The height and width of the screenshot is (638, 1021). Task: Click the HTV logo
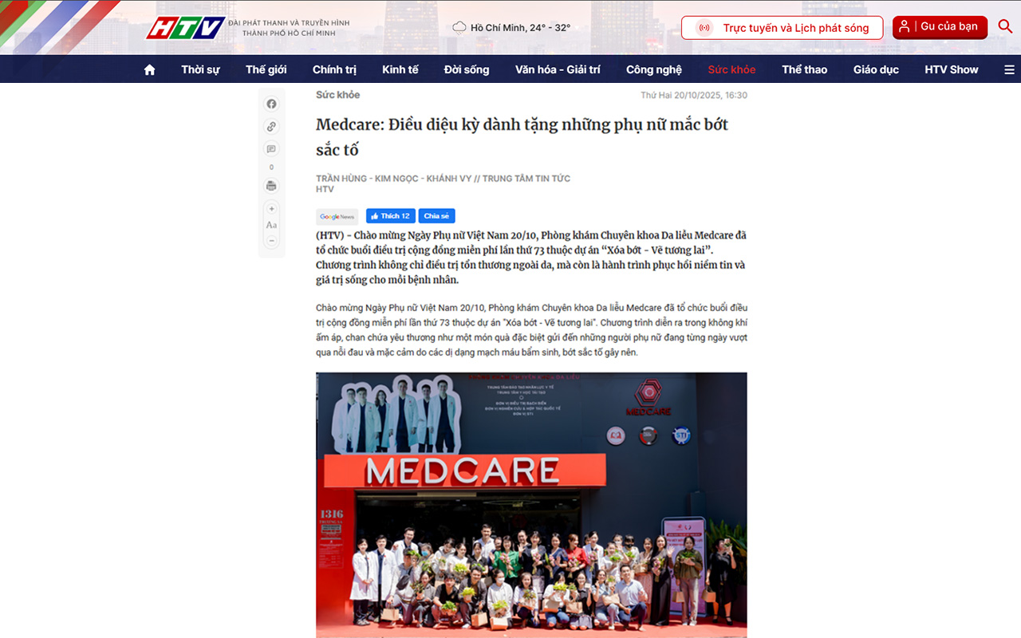tap(185, 28)
